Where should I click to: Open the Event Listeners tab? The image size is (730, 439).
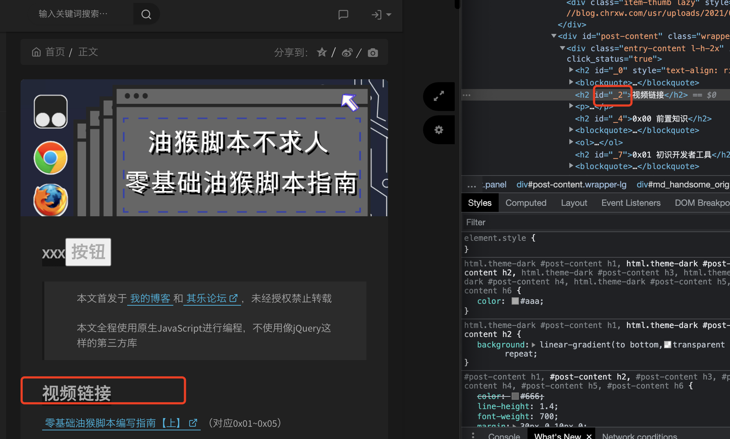(x=631, y=203)
